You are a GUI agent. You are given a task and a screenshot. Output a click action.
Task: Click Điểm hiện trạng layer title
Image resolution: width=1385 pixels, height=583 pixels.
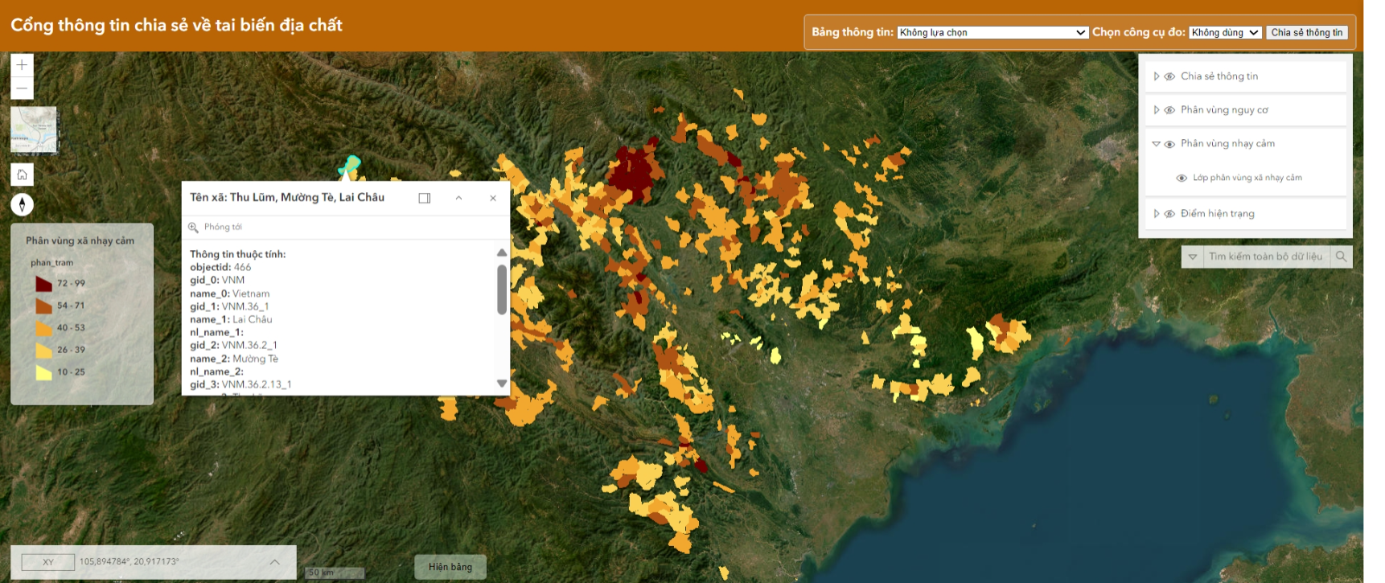(x=1218, y=214)
